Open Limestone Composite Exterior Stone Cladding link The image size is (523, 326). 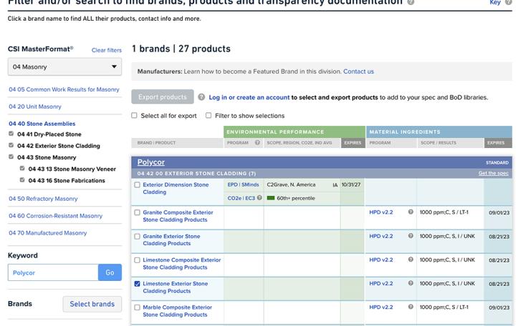182,263
